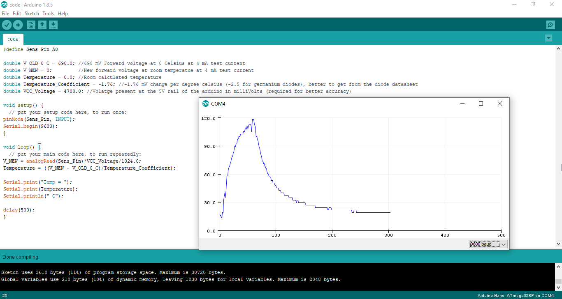Click the '#define Sens_Pin A0' line

[31, 49]
